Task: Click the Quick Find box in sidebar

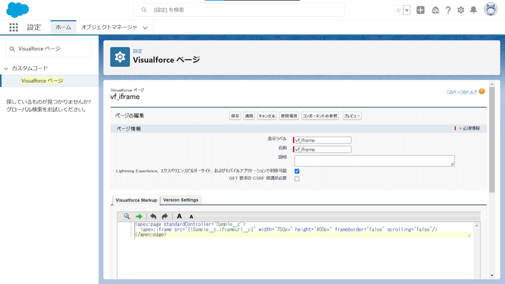Action: [49, 49]
